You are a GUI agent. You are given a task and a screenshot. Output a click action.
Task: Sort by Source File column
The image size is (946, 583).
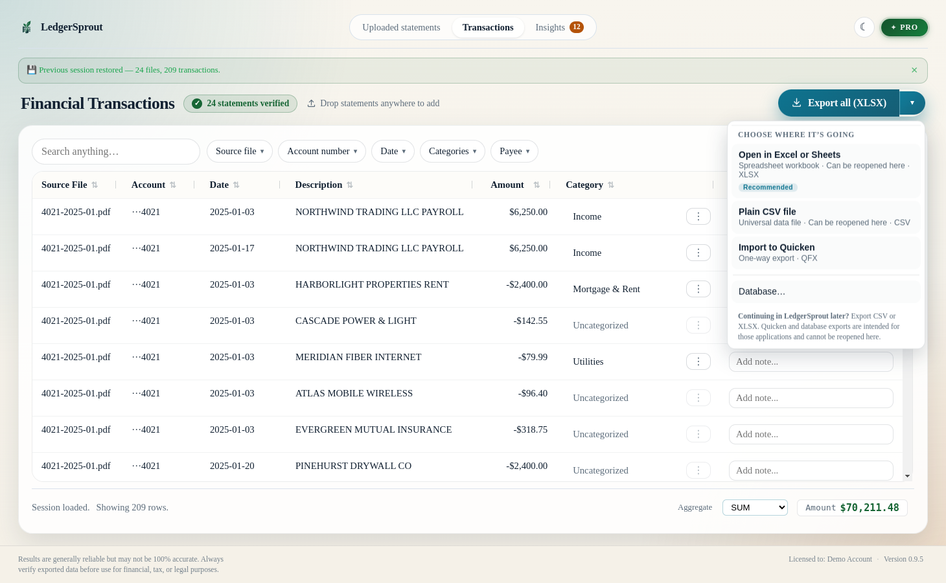point(70,185)
